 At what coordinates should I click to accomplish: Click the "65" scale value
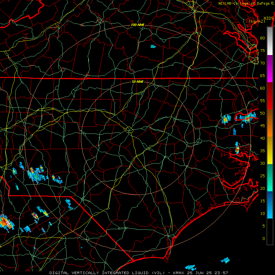point(262,75)
